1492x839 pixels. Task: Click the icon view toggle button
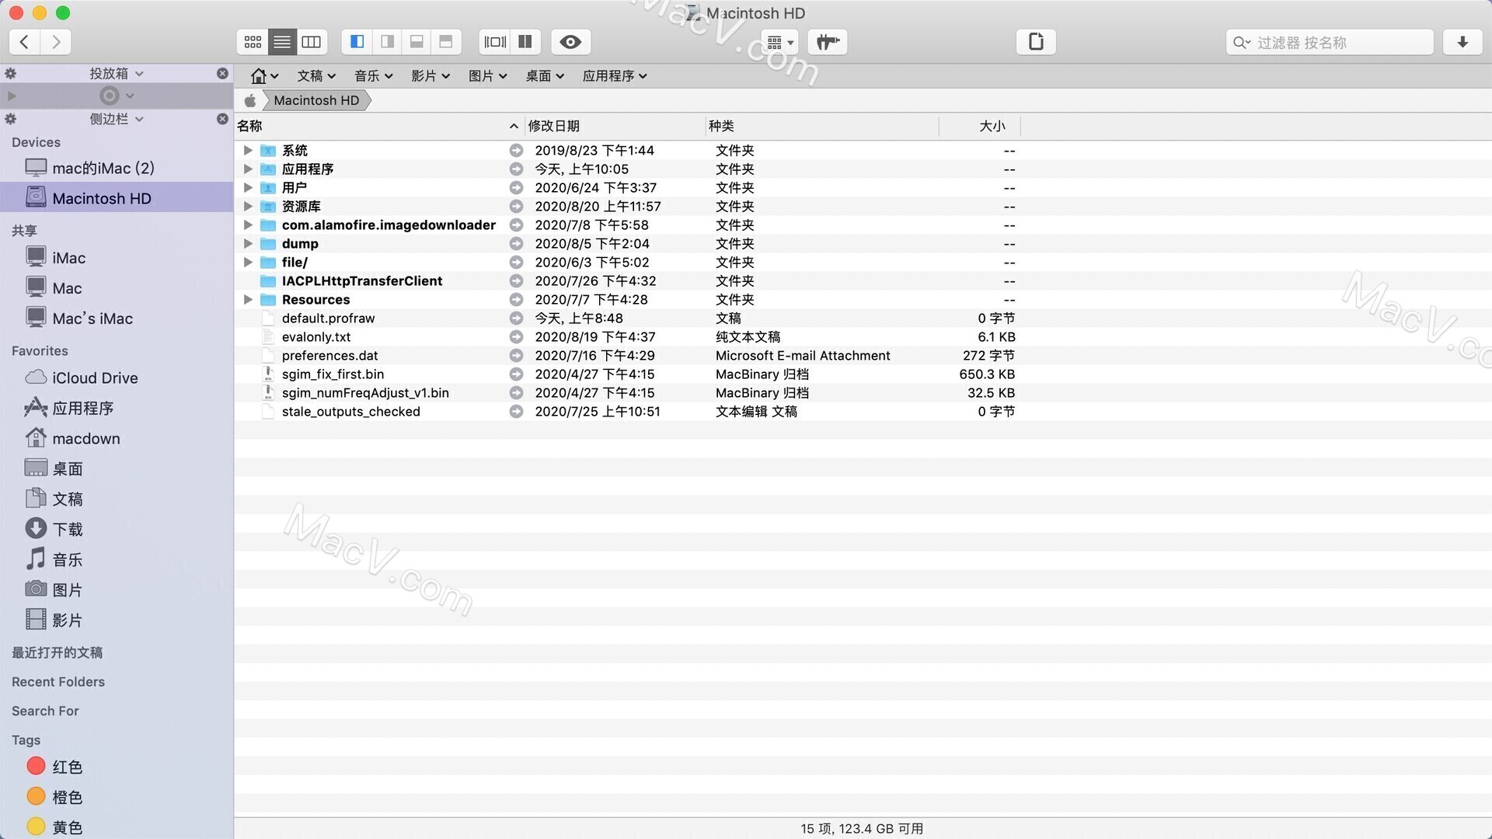pos(252,42)
